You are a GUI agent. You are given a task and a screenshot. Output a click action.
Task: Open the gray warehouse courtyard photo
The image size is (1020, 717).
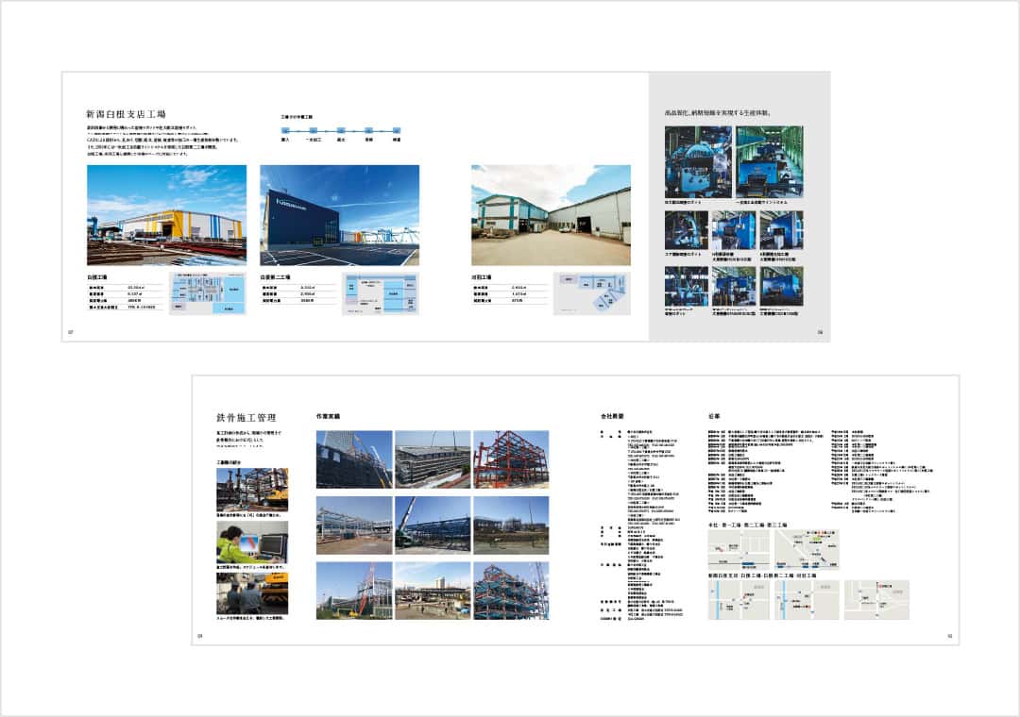(551, 215)
